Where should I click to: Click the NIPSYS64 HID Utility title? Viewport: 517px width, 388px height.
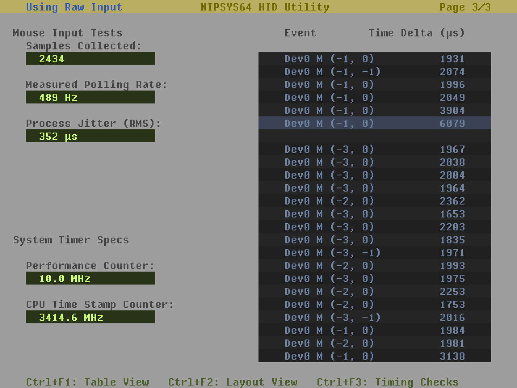(265, 7)
